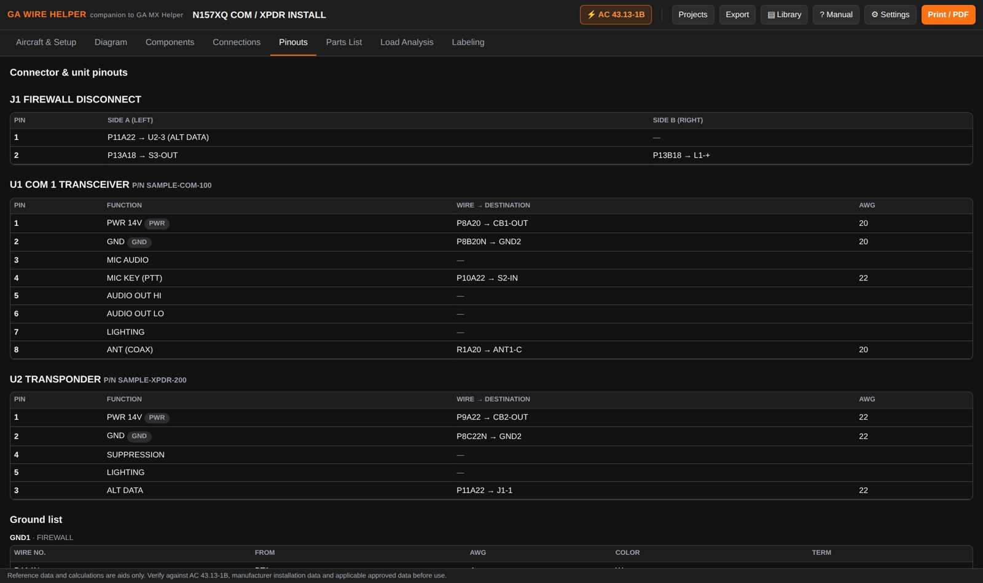Select cell P13B18 → L1-+
Image resolution: width=983 pixels, height=583 pixels.
pos(681,155)
